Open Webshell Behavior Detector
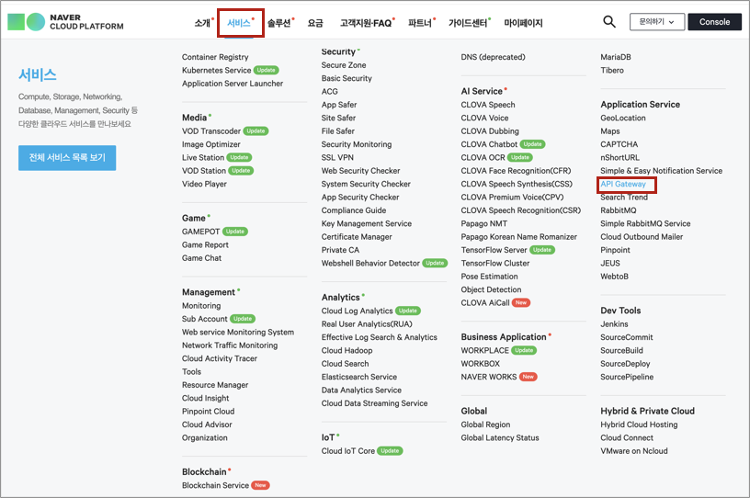The height and width of the screenshot is (498, 750). pos(370,263)
